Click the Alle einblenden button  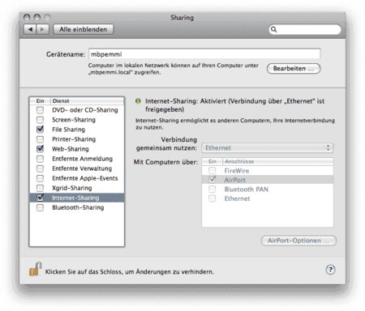pos(84,29)
